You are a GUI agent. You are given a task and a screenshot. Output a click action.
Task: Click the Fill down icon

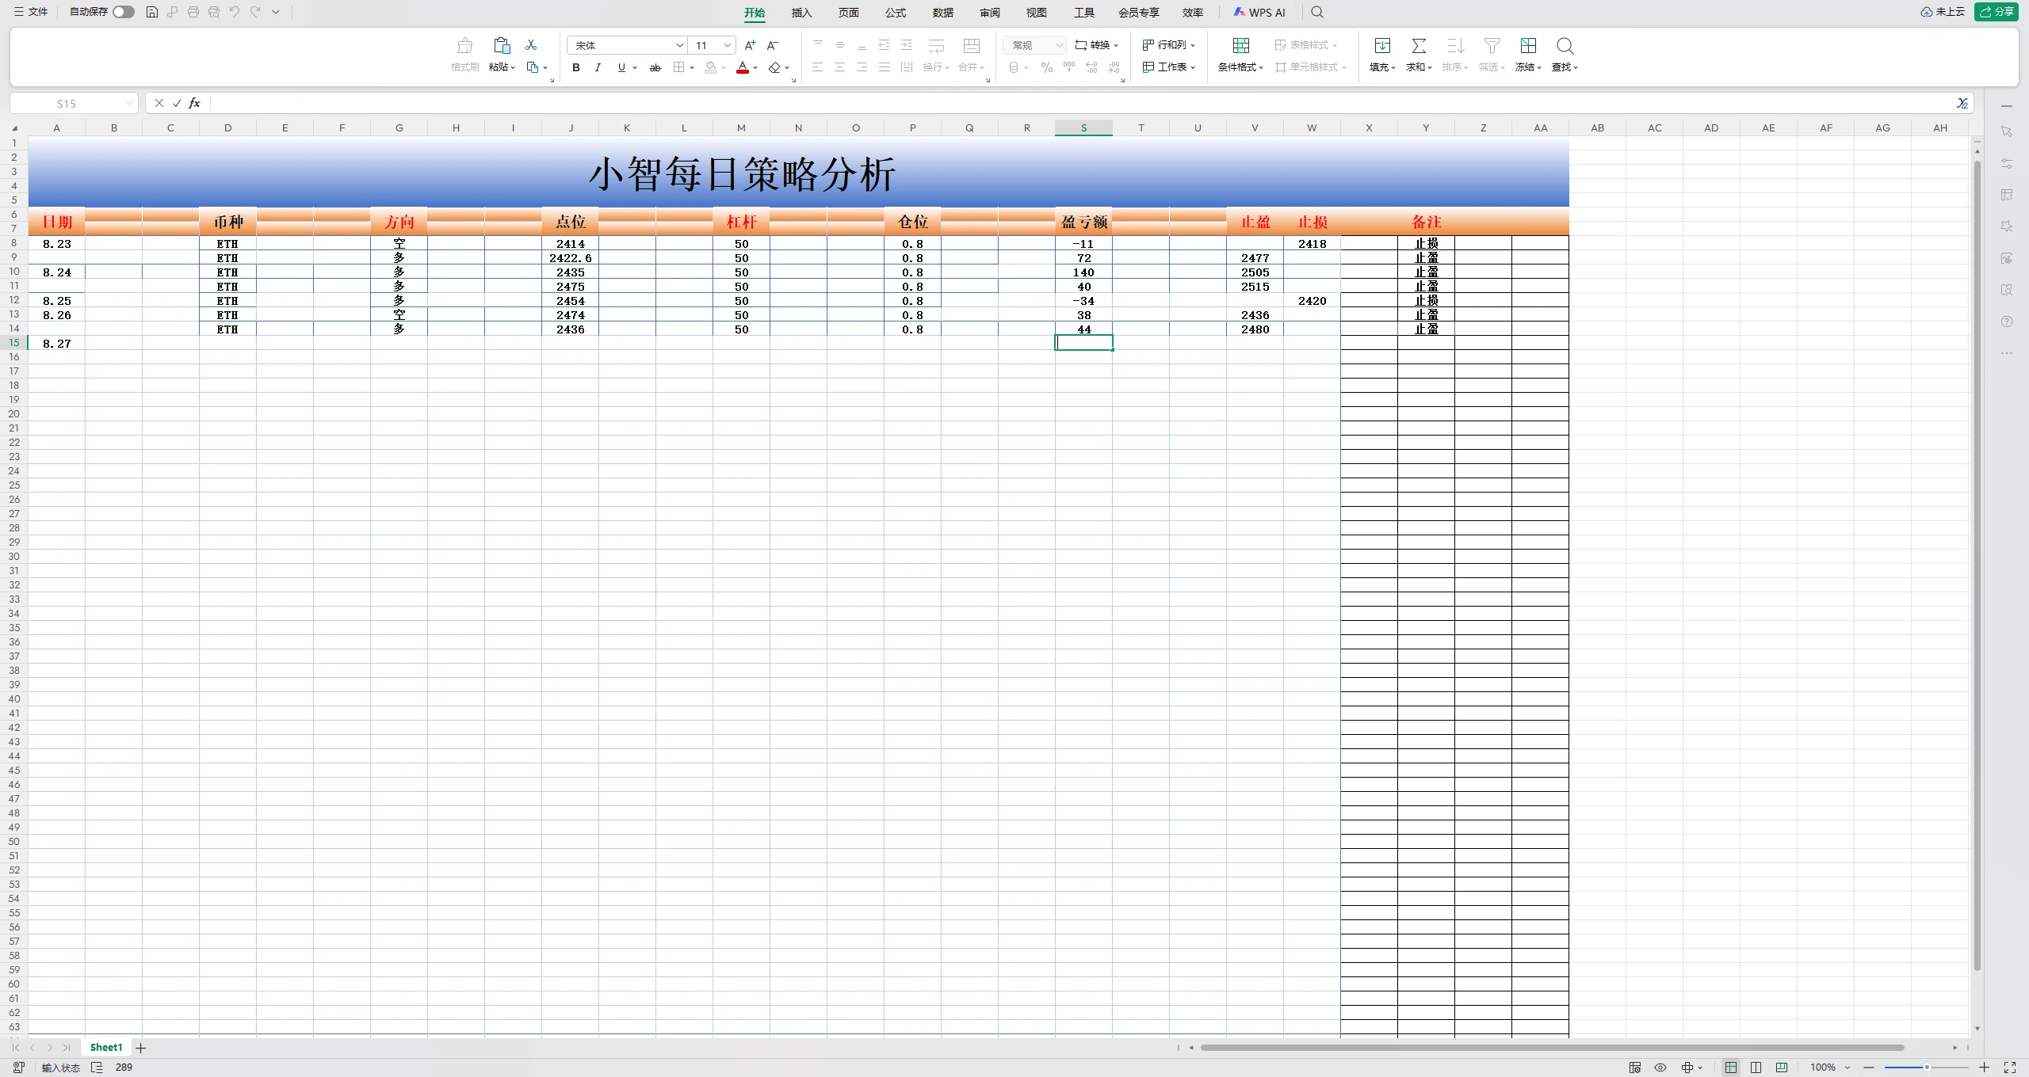coord(1382,45)
